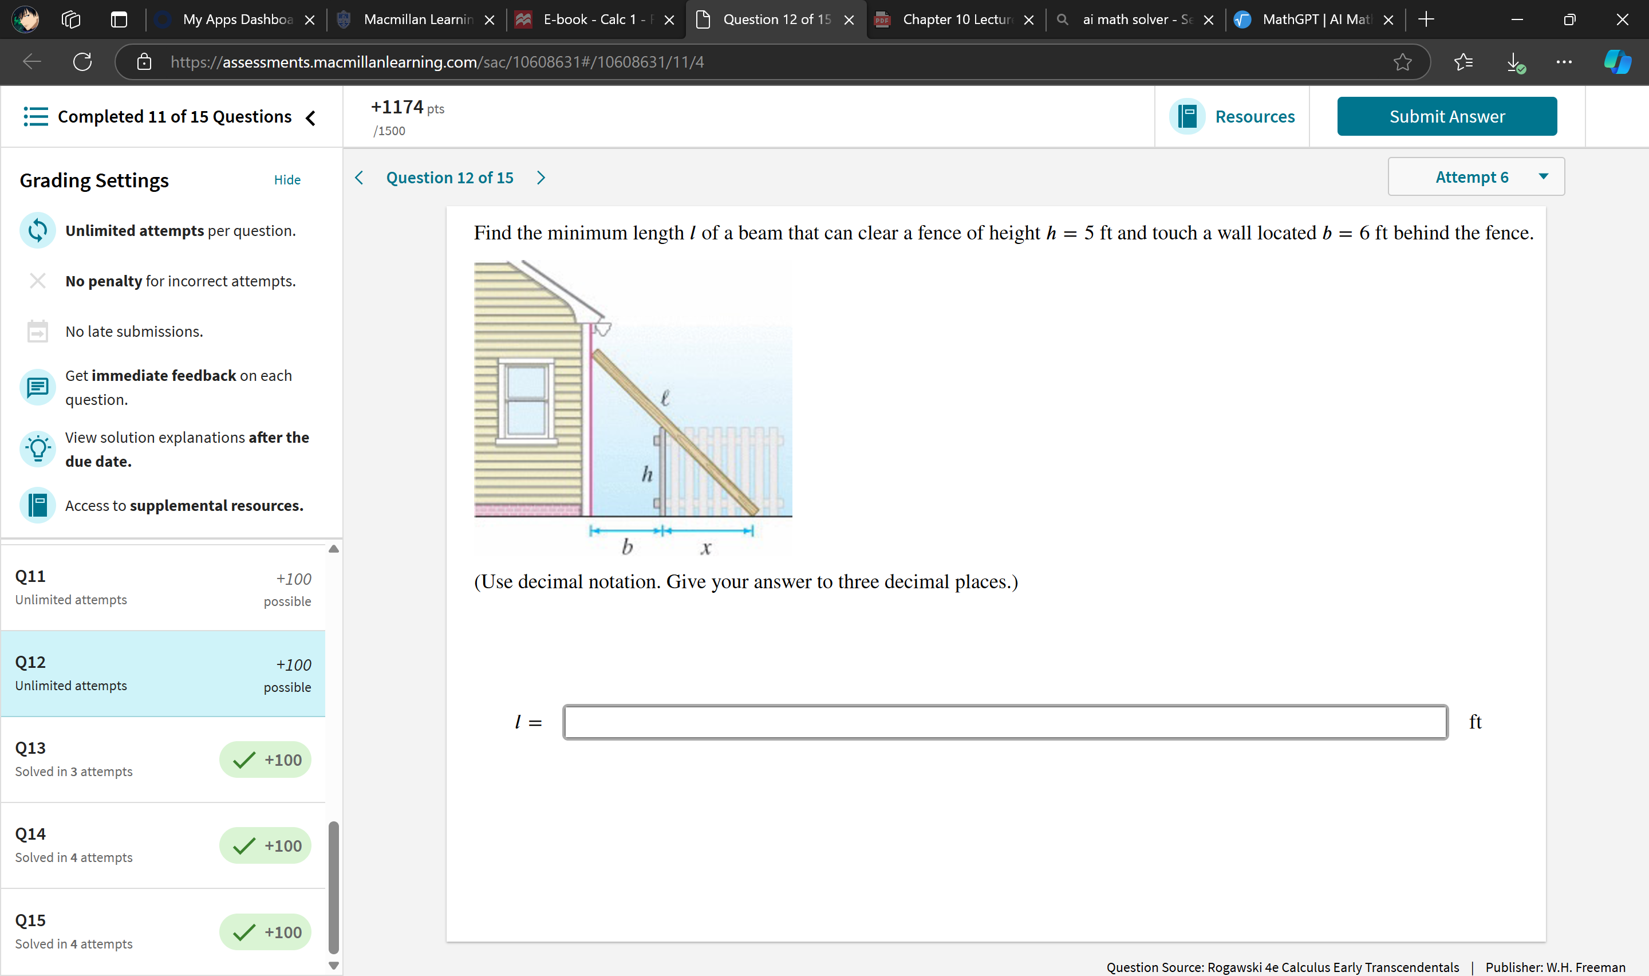Screen dimensions: 1649x976
Task: Open the Attempt 6 dropdown
Action: pyautogui.click(x=1476, y=177)
